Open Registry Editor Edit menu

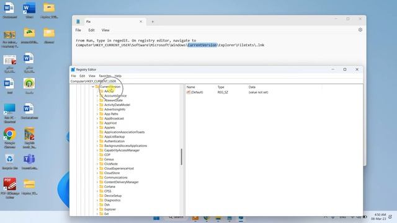click(83, 76)
